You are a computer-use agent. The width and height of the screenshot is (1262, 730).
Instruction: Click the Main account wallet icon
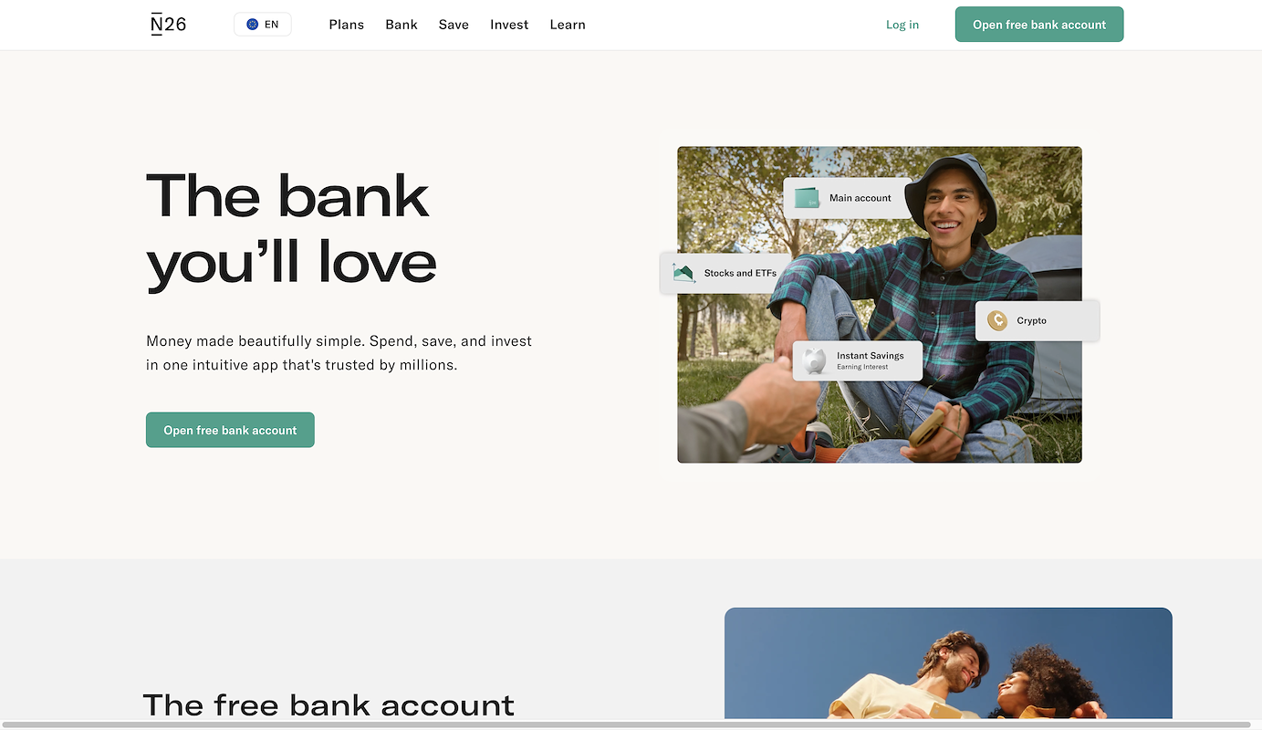(x=807, y=198)
